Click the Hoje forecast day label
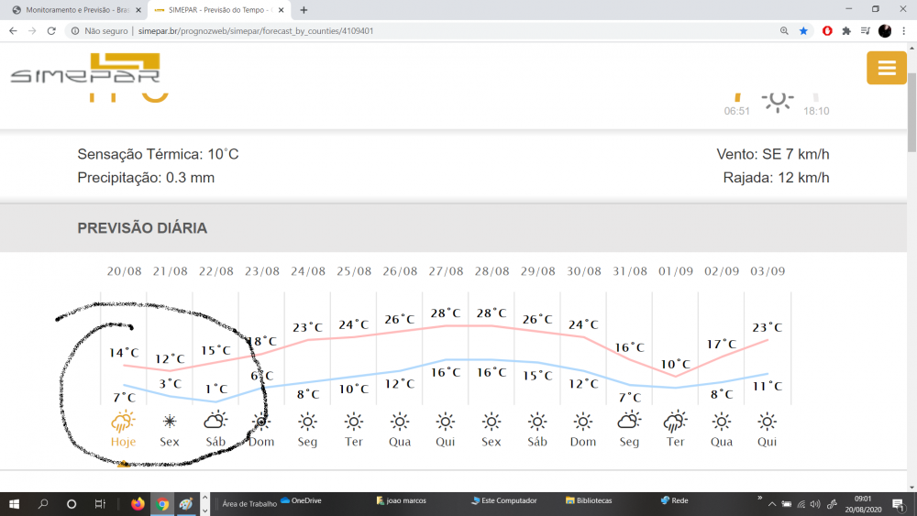The height and width of the screenshot is (516, 917). point(123,442)
